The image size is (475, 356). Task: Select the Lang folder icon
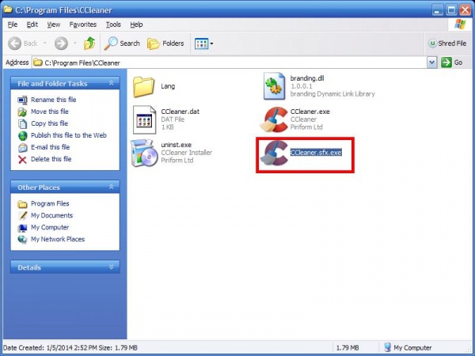[143, 86]
